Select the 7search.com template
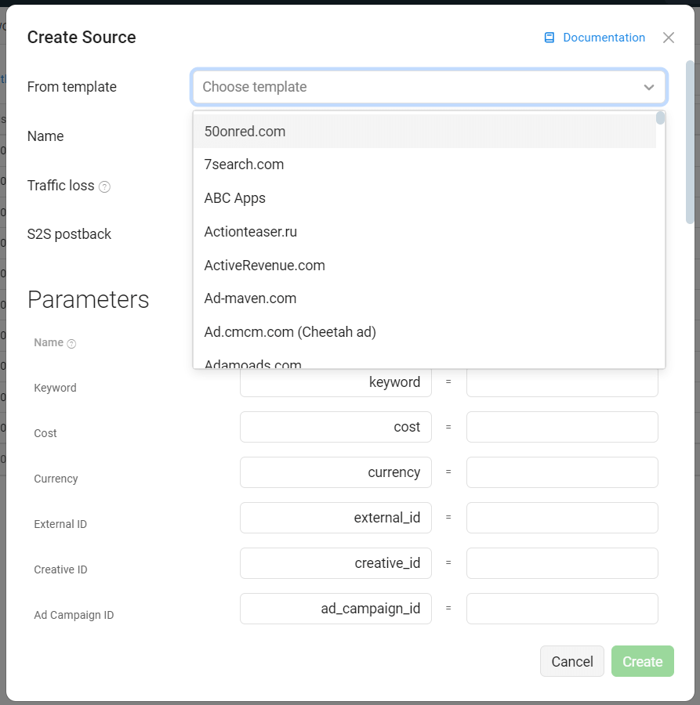 pos(424,164)
